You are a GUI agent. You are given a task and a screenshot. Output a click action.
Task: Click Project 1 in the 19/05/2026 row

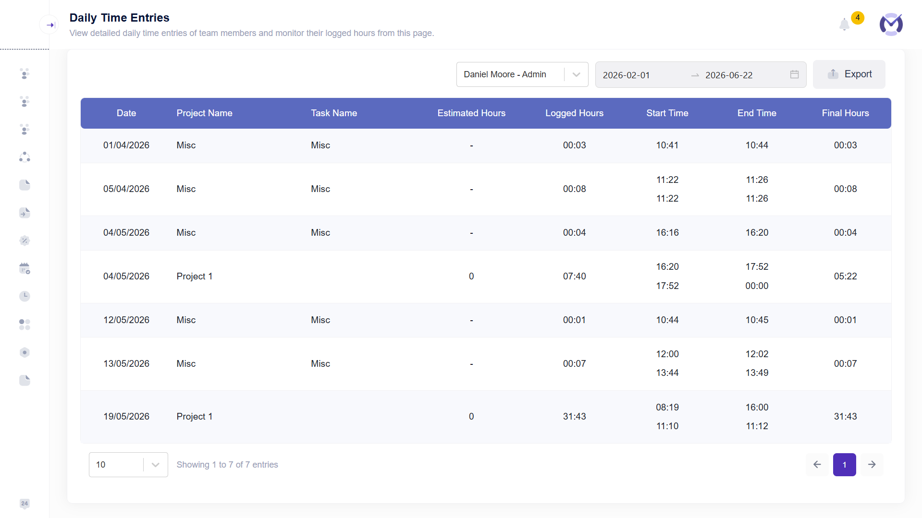pos(194,417)
